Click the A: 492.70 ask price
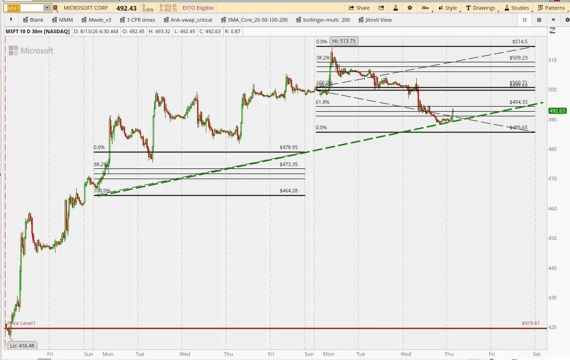 [x=168, y=10]
